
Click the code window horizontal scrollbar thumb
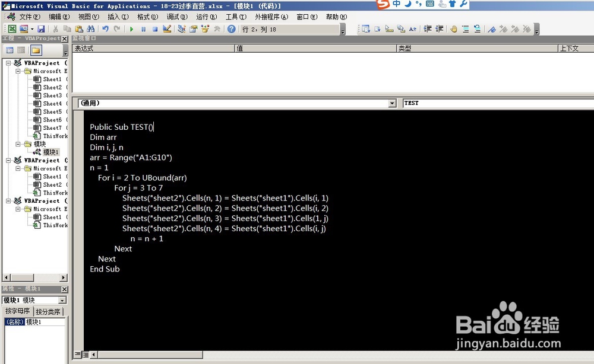click(151, 355)
